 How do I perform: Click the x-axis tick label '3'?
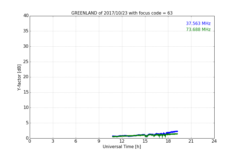(53, 141)
